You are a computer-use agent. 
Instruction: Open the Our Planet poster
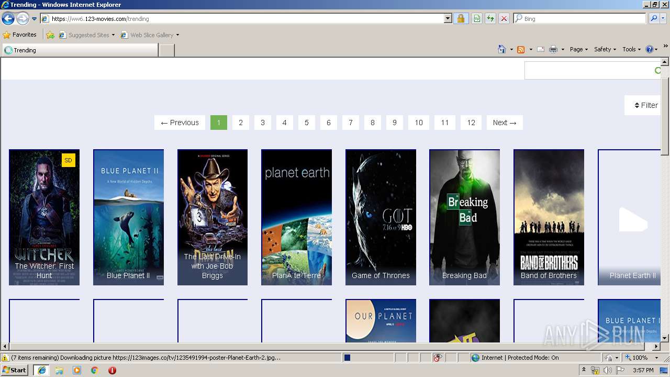point(381,321)
